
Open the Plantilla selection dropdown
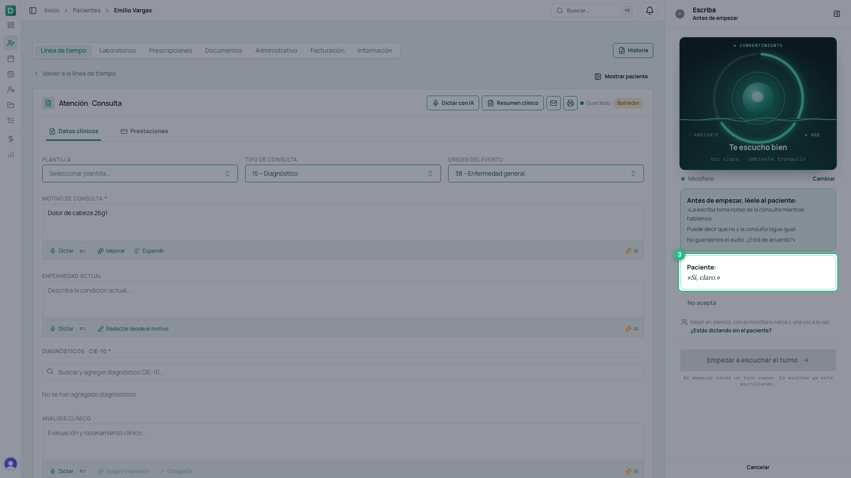click(140, 173)
